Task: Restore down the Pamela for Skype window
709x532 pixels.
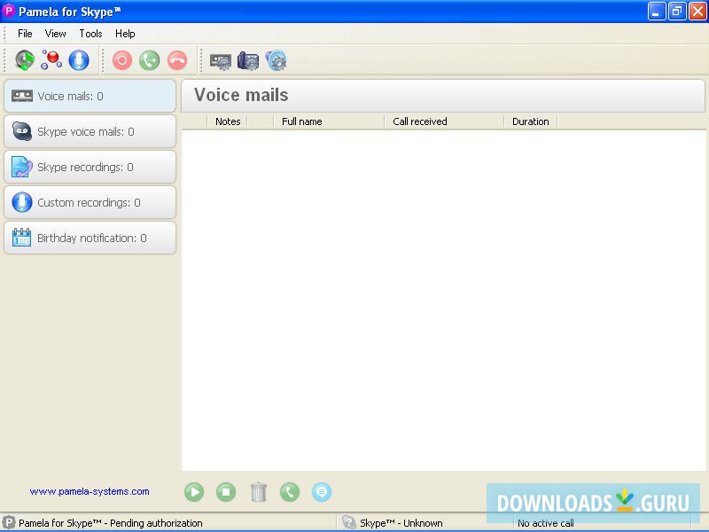Action: coord(677,12)
